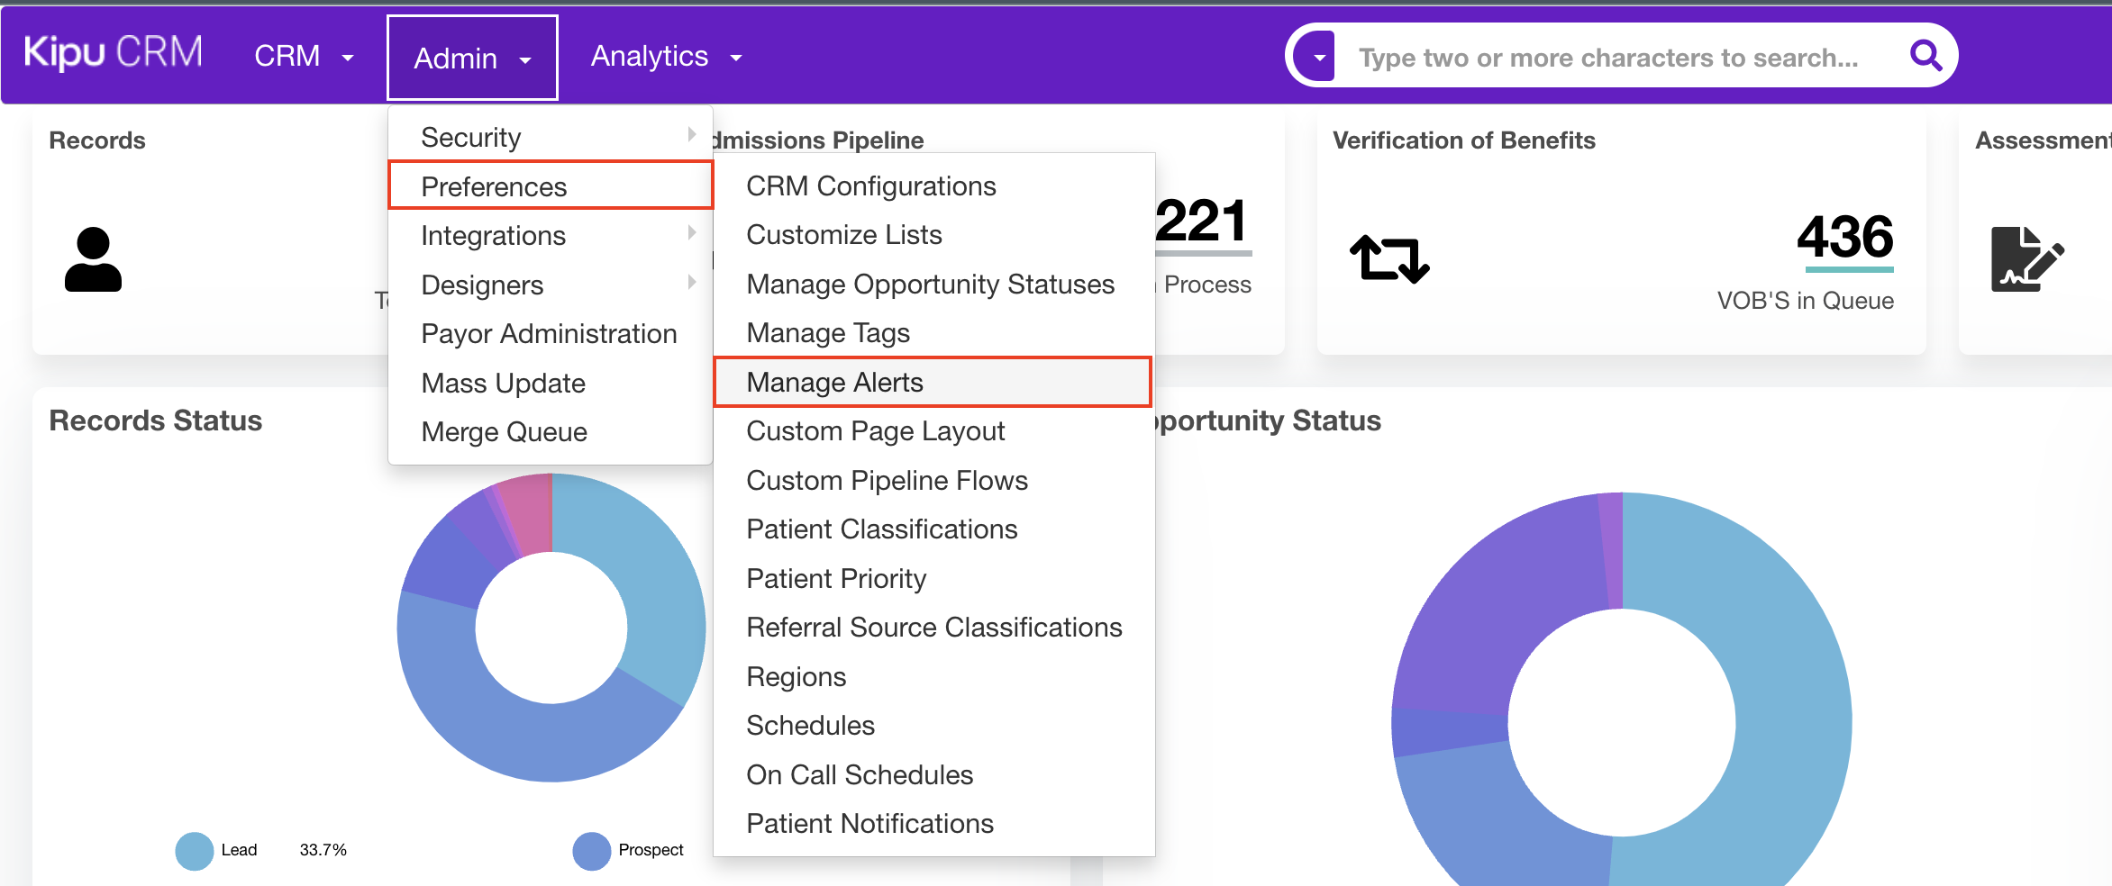Expand the CRM navigation dropdown

(x=304, y=57)
